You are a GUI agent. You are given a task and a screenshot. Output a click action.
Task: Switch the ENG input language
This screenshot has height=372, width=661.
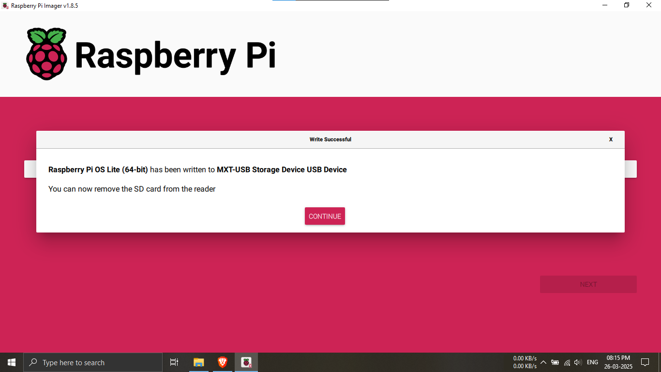tap(592, 362)
